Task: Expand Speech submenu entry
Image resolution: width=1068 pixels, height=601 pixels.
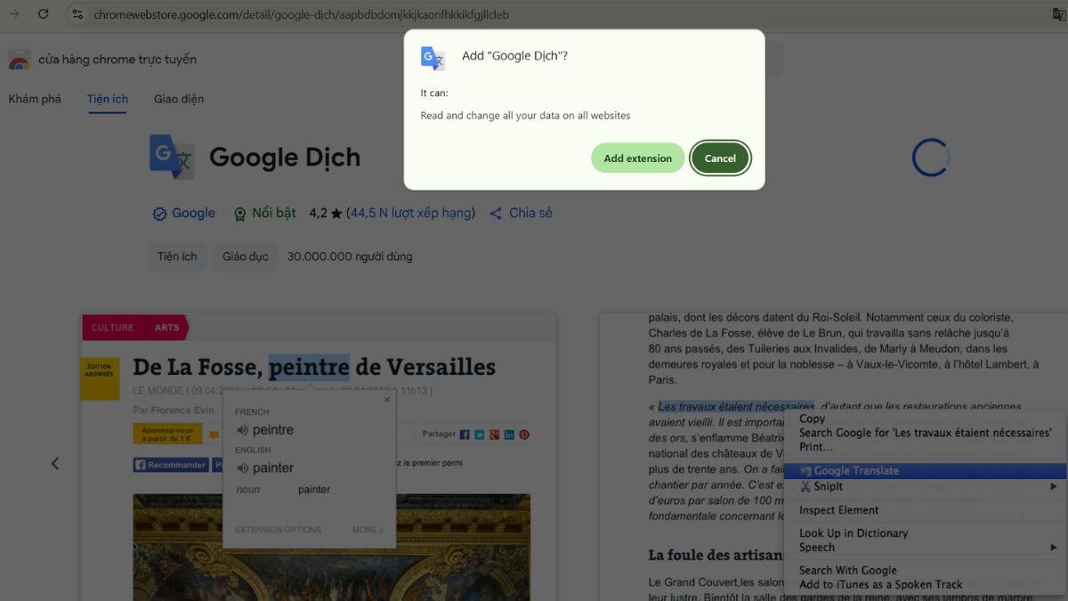Action: [926, 548]
